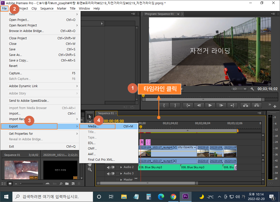Switch Project panel to icon view
280x202 pixels.
[x=10, y=183]
